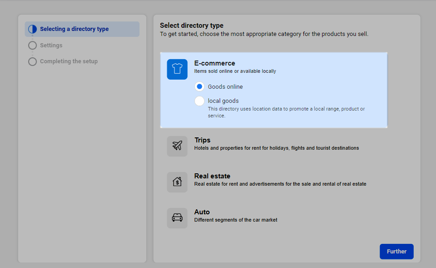Viewport: 436px width, 268px height.
Task: Click the Trips description about hotels and flights
Action: pos(276,148)
